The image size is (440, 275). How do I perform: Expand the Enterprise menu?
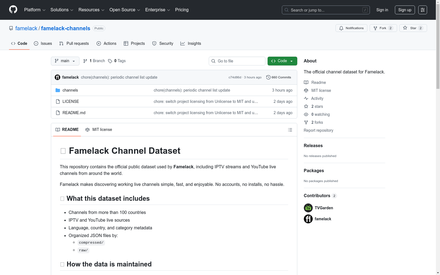pyautogui.click(x=158, y=10)
